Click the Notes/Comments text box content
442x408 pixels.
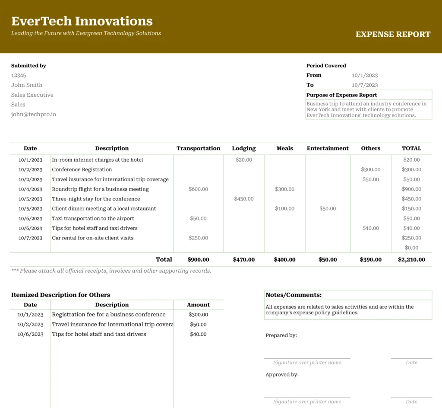[347, 309]
